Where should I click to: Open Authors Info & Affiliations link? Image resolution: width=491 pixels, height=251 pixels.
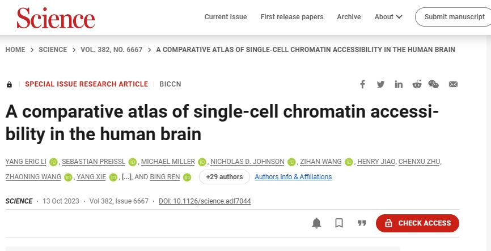pos(293,177)
